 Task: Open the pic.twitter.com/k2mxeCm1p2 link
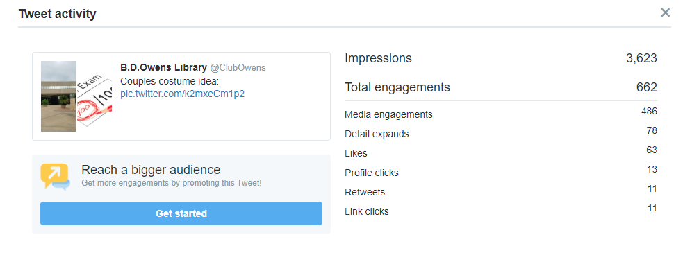182,94
